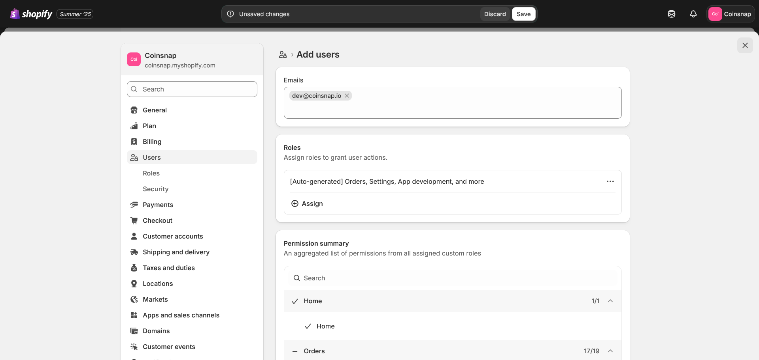Click the users breadcrumb icon beside Add users

click(282, 55)
